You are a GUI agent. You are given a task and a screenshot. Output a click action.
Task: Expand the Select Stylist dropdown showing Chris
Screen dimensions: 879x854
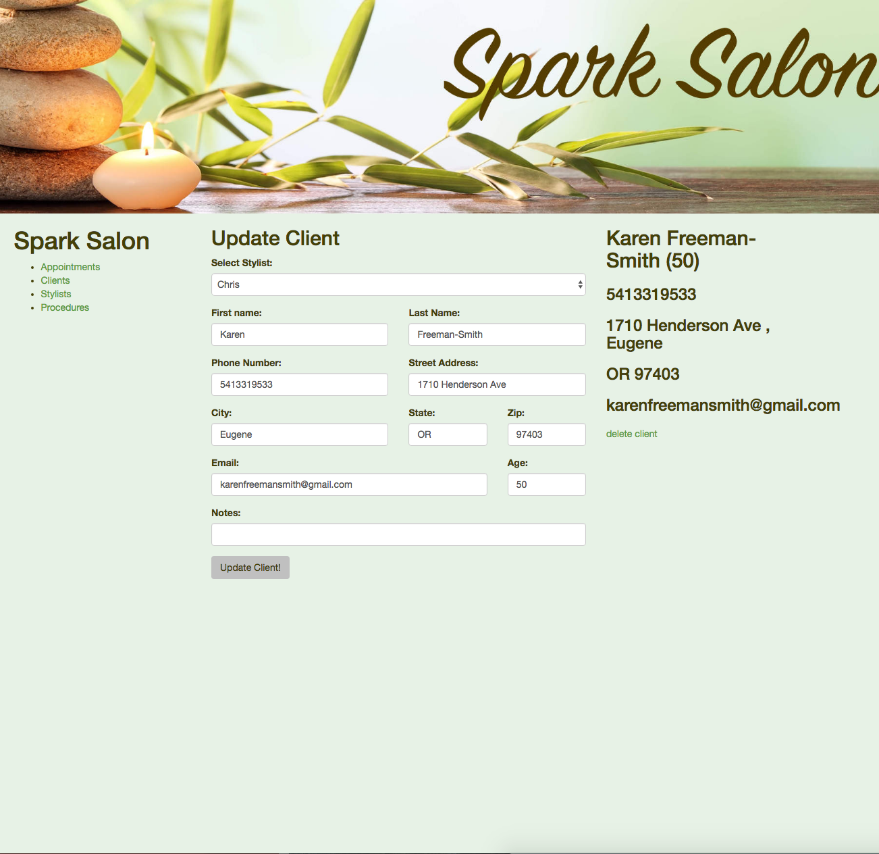pos(398,284)
